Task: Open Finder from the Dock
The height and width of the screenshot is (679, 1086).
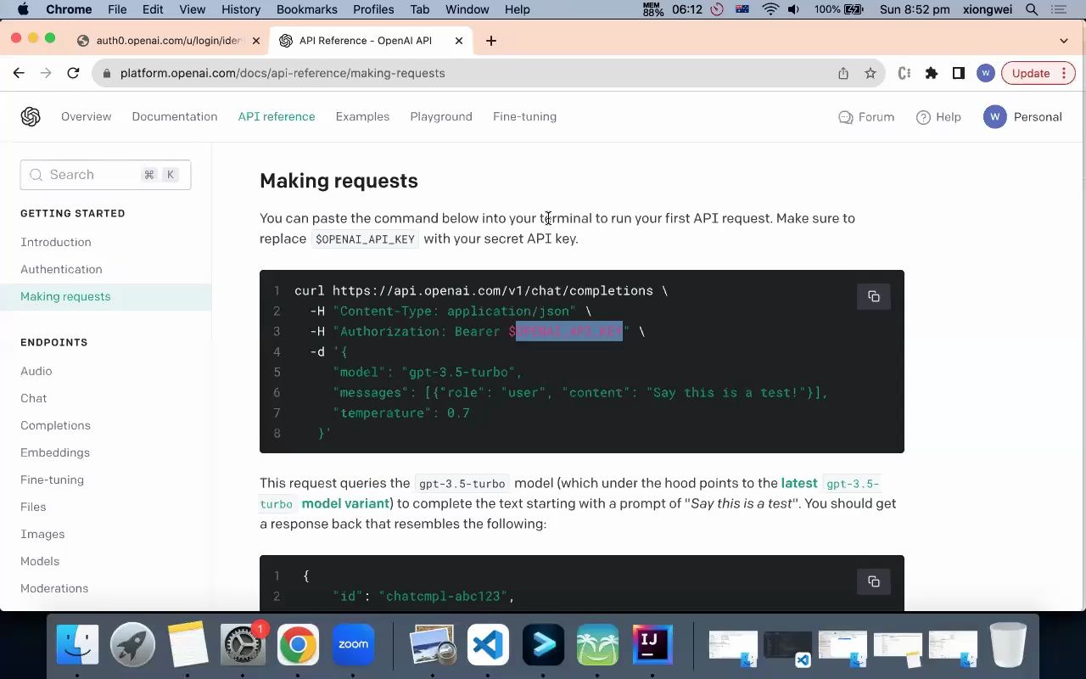Action: click(x=77, y=645)
